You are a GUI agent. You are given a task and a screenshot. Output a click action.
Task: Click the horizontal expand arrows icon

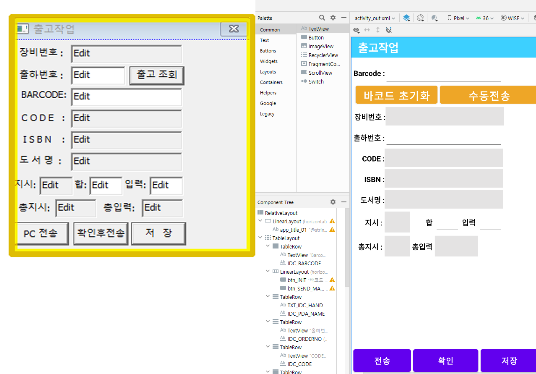(x=367, y=30)
